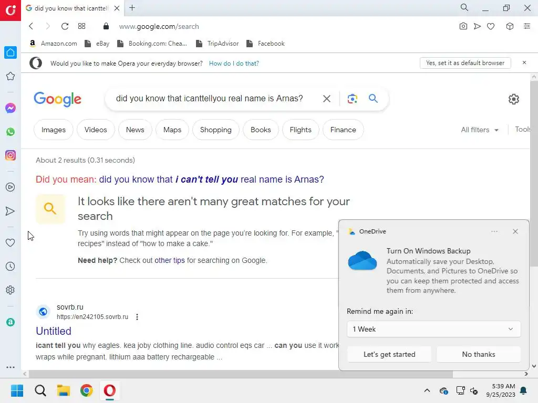Click the Google logo
The height and width of the screenshot is (403, 538).
[58, 99]
